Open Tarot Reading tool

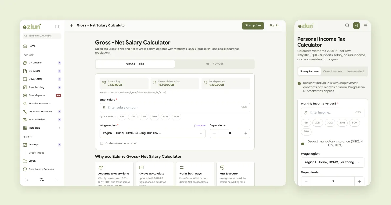click(x=42, y=87)
